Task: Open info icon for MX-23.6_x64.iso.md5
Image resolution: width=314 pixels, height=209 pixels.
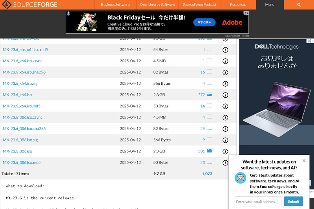Action: click(x=225, y=106)
